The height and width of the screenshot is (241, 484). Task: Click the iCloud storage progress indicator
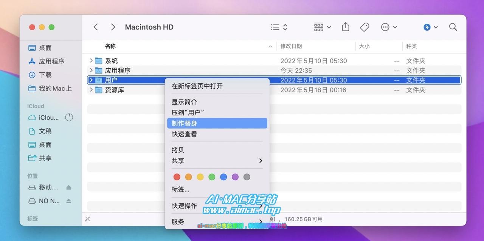(69, 118)
